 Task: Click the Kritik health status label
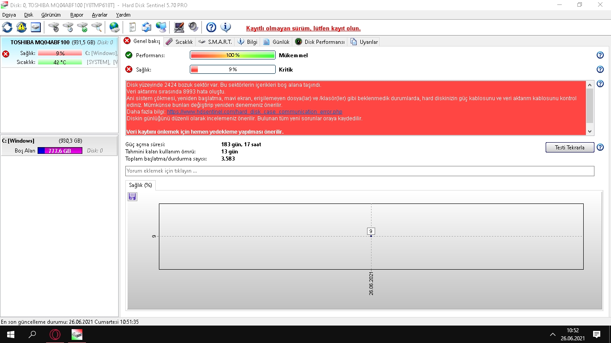tap(286, 70)
